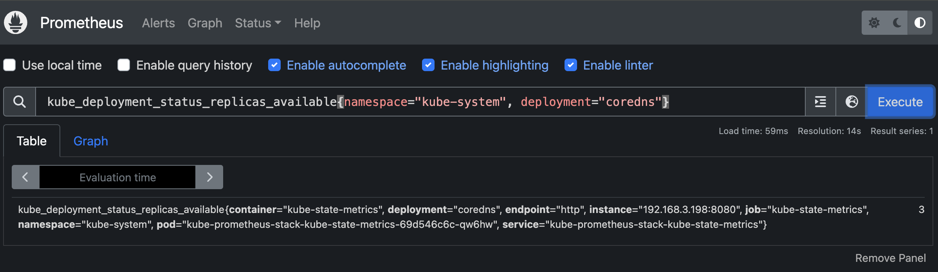This screenshot has height=272, width=938.
Task: Disable the Enable autocomplete checkbox
Action: [274, 65]
